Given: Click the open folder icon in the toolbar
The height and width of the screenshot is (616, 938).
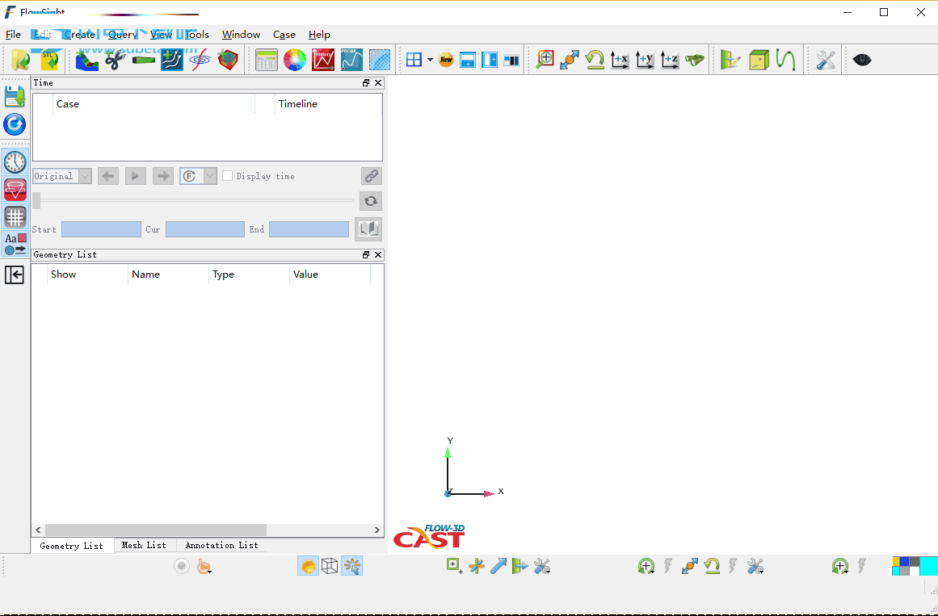Looking at the screenshot, I should tap(21, 60).
